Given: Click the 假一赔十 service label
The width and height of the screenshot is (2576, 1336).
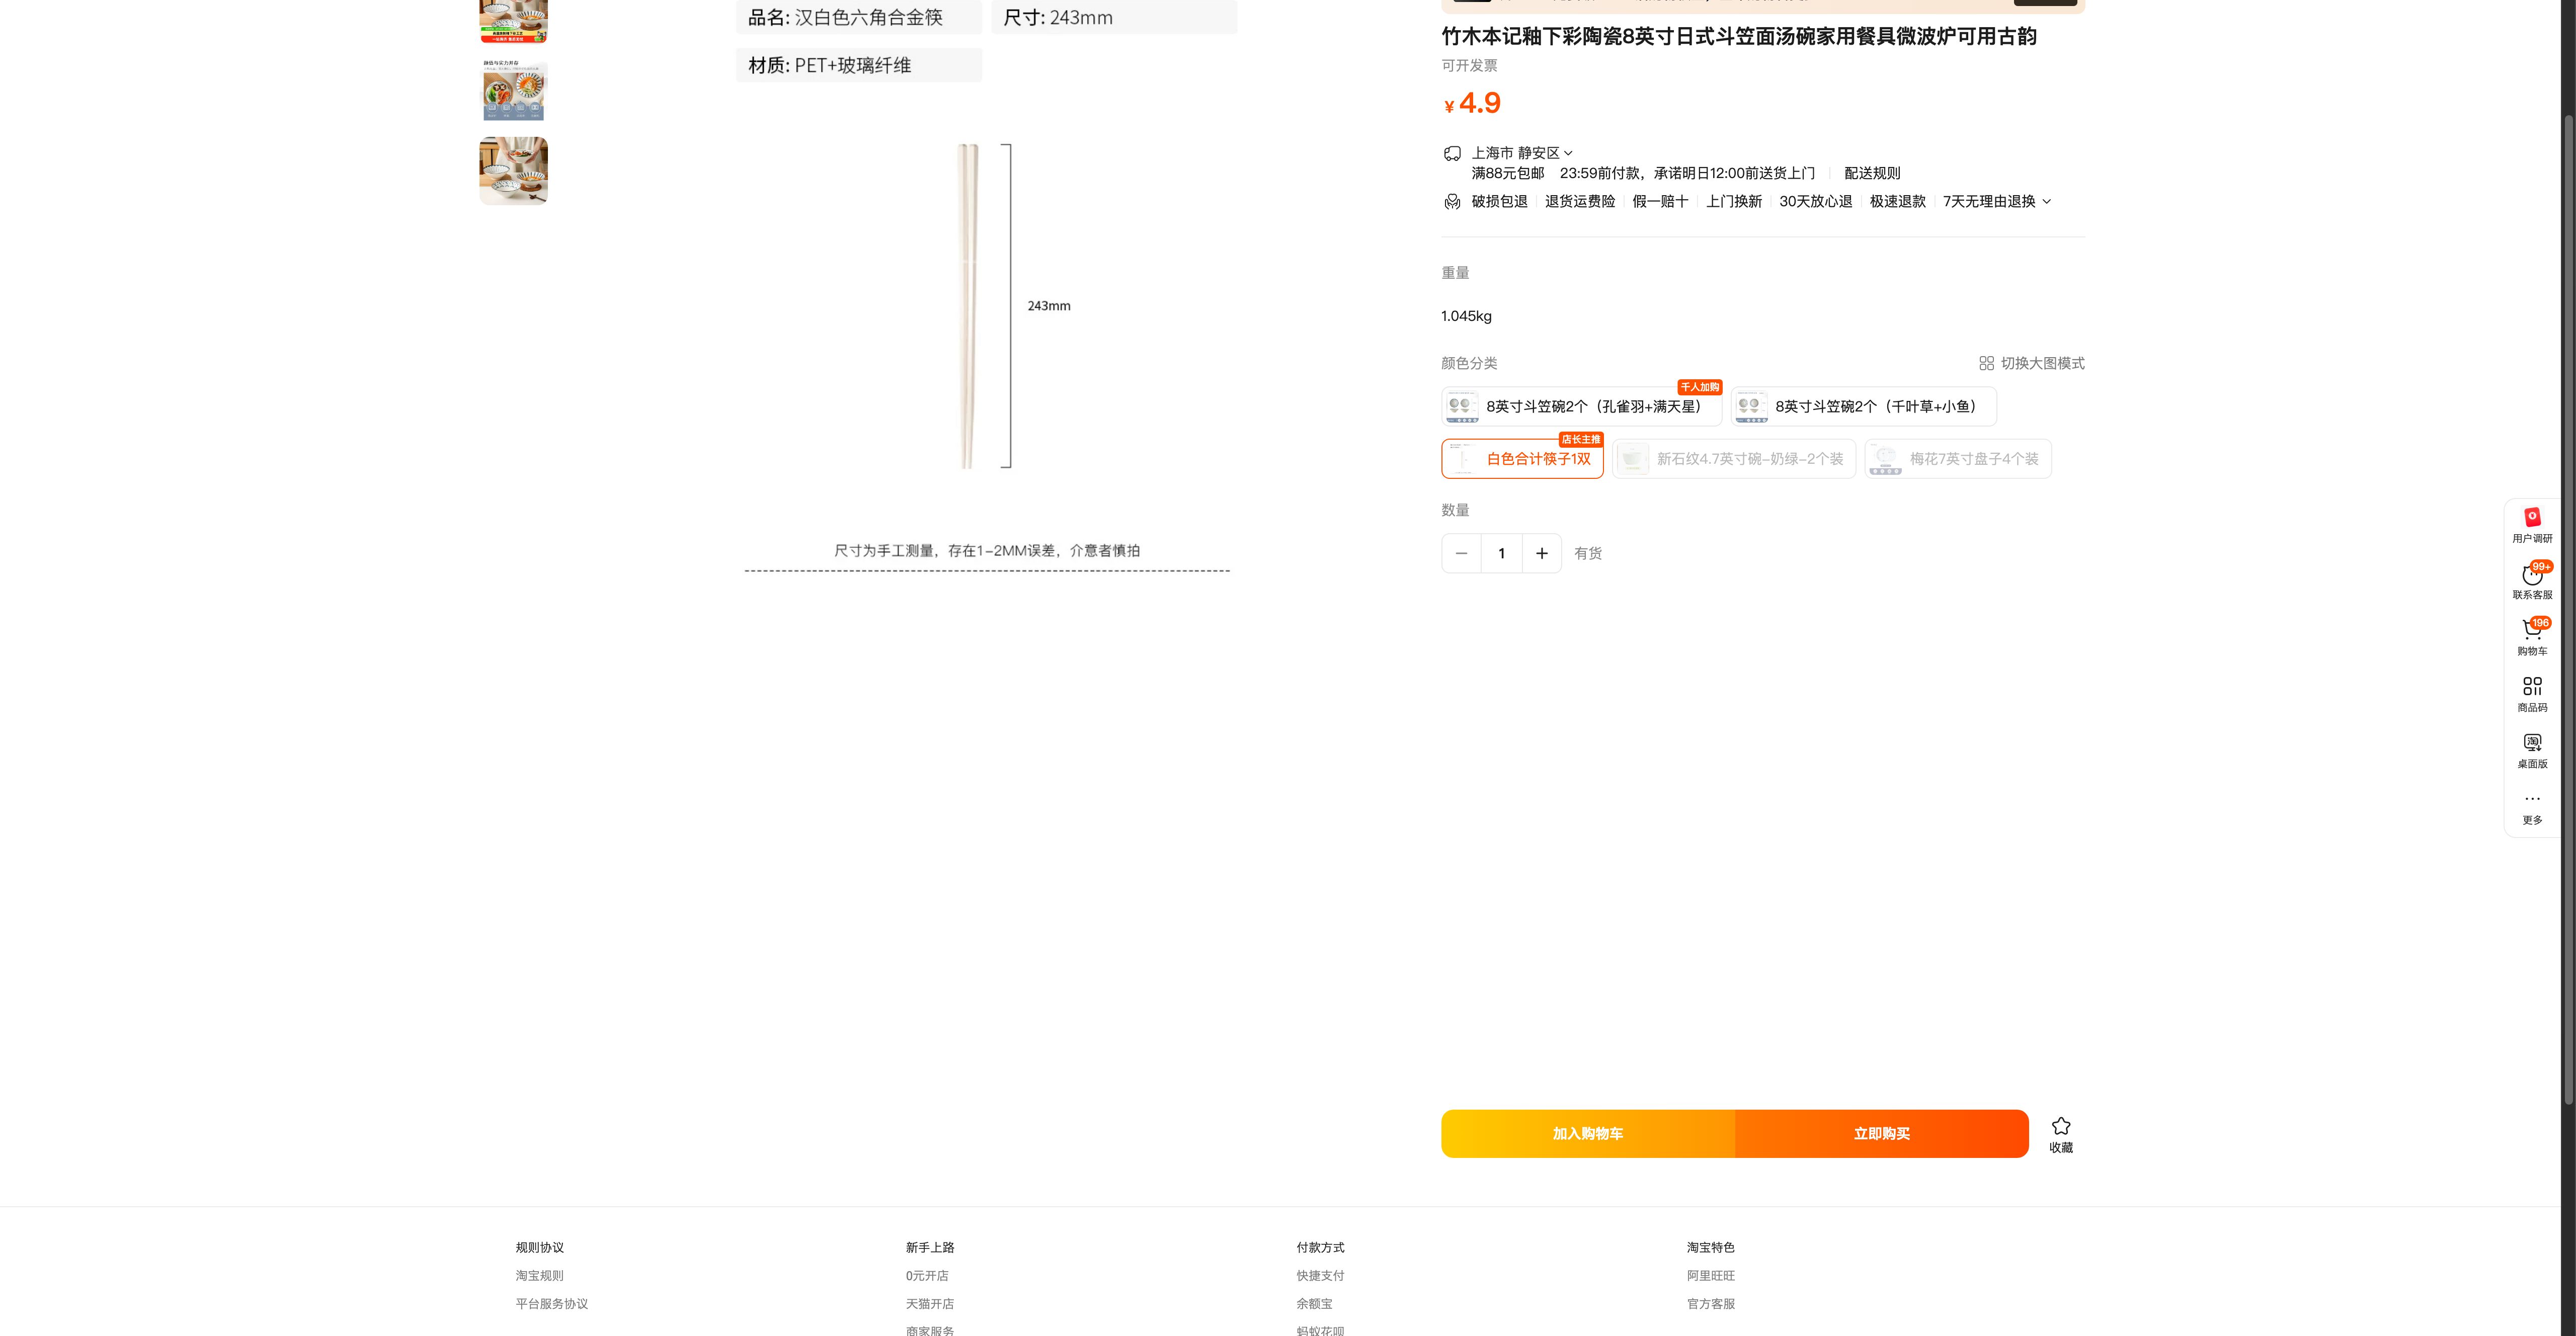Looking at the screenshot, I should 1660,202.
